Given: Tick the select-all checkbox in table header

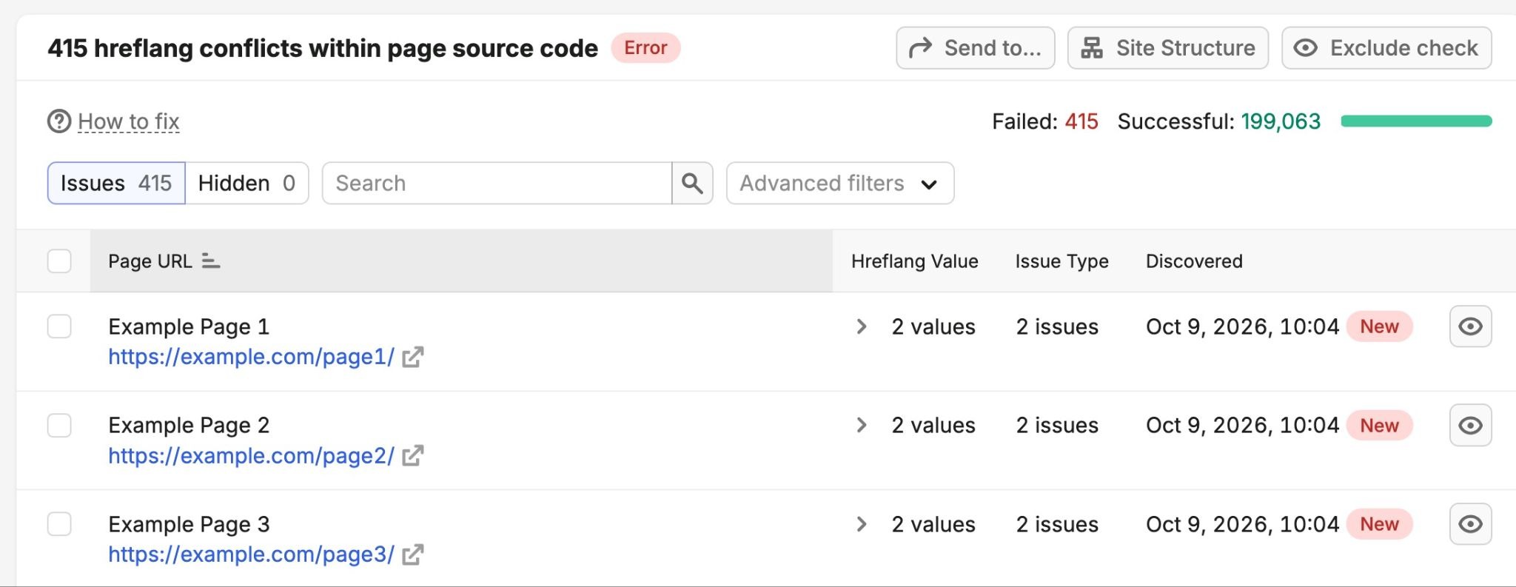Looking at the screenshot, I should click(x=59, y=261).
